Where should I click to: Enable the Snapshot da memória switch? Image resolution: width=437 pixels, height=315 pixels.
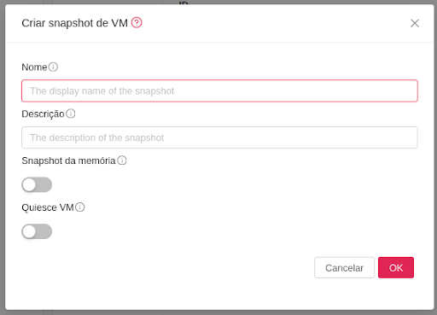[37, 185]
